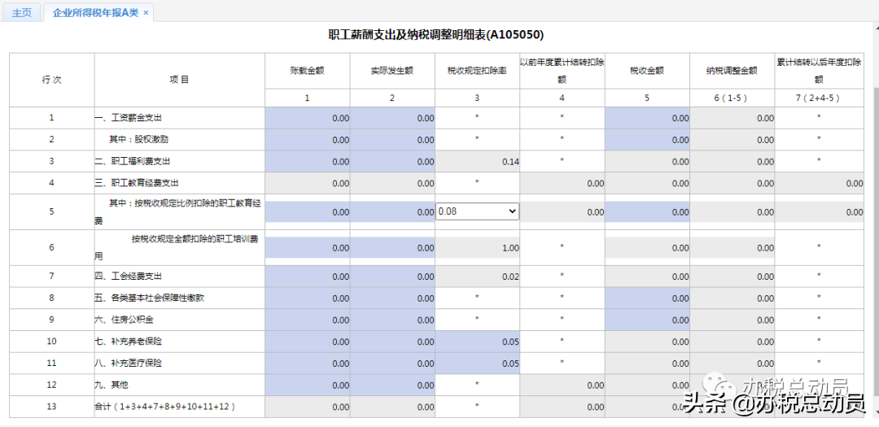Viewport: 879px width, 427px height.
Task: Click 账载金额 field for 职工培训费用 row
Action: point(308,248)
